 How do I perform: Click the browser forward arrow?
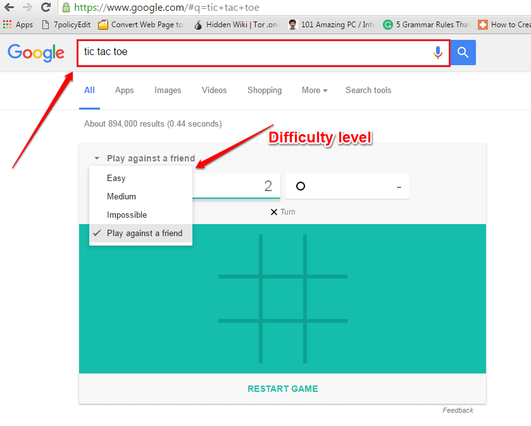point(27,7)
